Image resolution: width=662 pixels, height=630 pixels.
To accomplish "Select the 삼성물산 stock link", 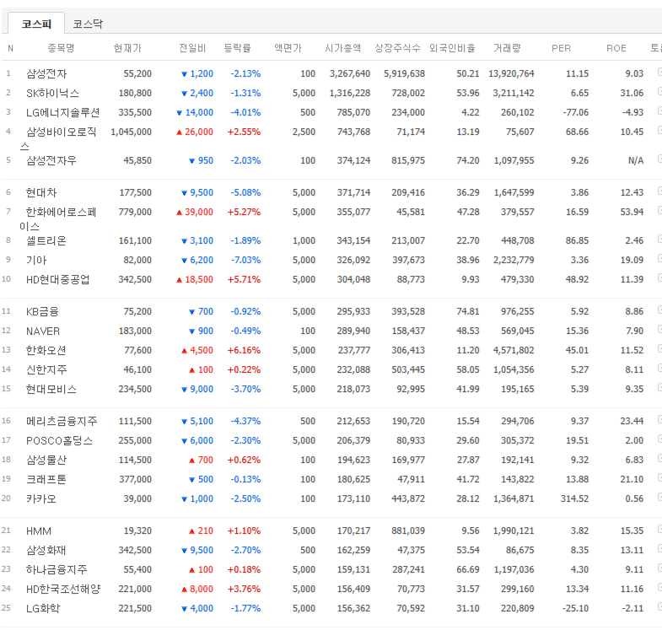I will (46, 460).
